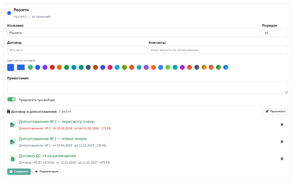Pick the purple-to-pink gradient swatch

(146, 67)
